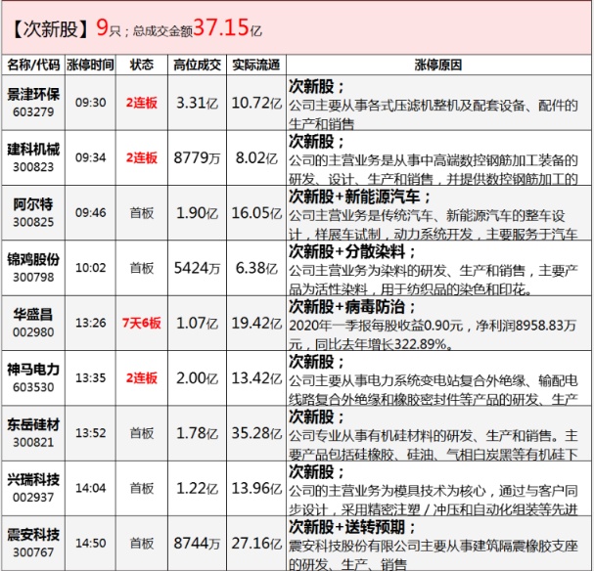Image resolution: width=594 pixels, height=571 pixels.
Task: Select stock 阿尔特 300825
Action: pyautogui.click(x=33, y=213)
